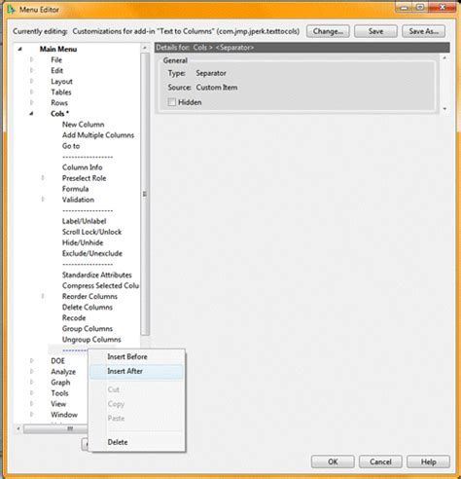Image resolution: width=461 pixels, height=479 pixels.
Task: Choose Insert After from context menu
Action: point(136,371)
